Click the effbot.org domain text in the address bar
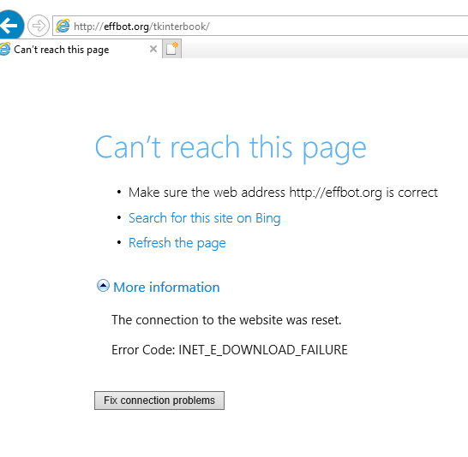Viewport: 468px width, 457px height. point(126,27)
